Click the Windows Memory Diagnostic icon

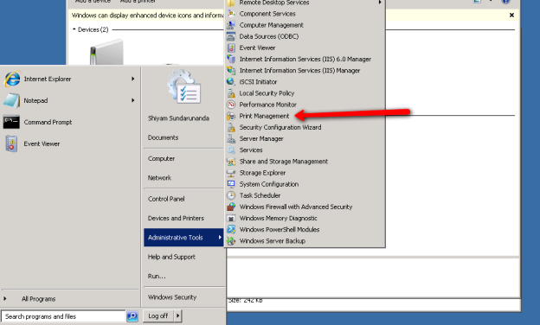tap(231, 218)
